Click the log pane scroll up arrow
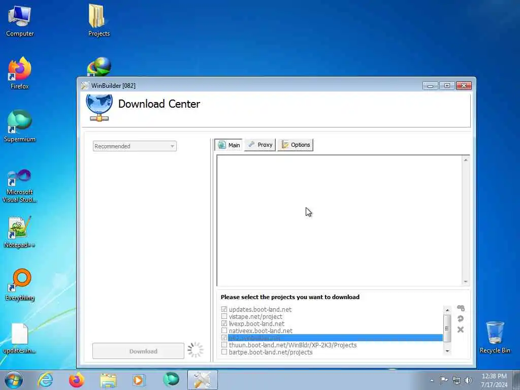The height and width of the screenshot is (390, 520). [x=466, y=160]
